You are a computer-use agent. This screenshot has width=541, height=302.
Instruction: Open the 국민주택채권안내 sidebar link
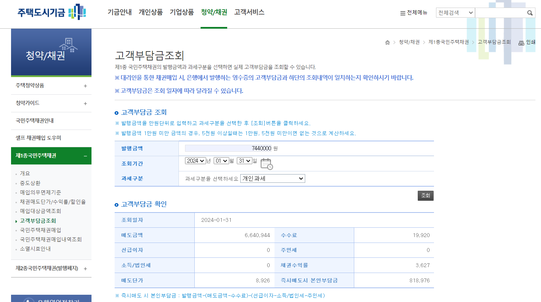[x=38, y=121]
